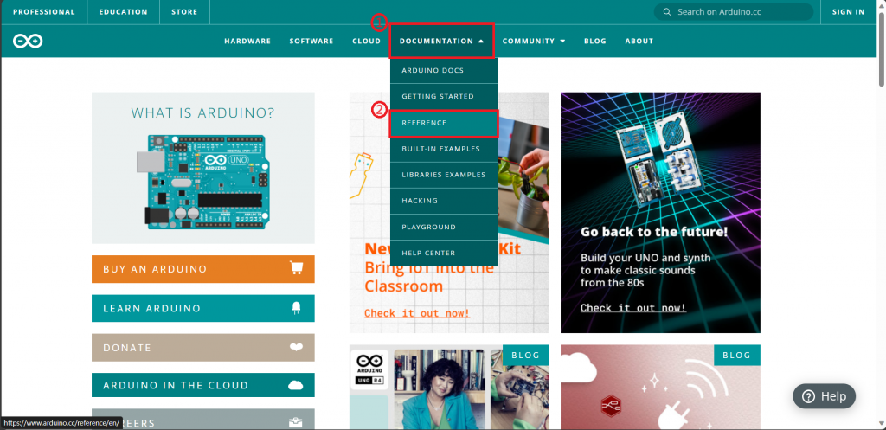Go to the Cloud menu item
Image resolution: width=886 pixels, height=430 pixels.
click(367, 41)
